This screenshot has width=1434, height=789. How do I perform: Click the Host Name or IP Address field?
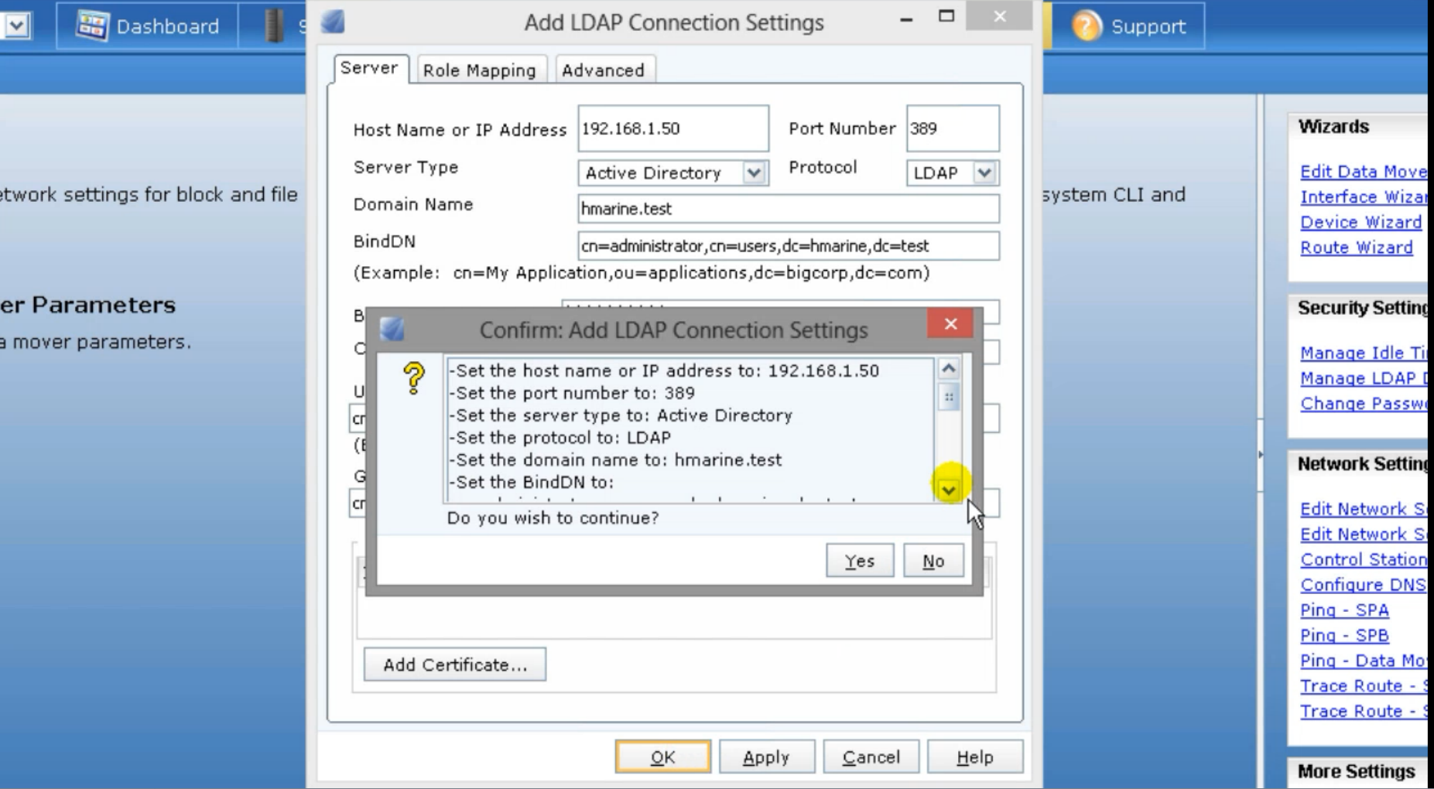point(673,128)
